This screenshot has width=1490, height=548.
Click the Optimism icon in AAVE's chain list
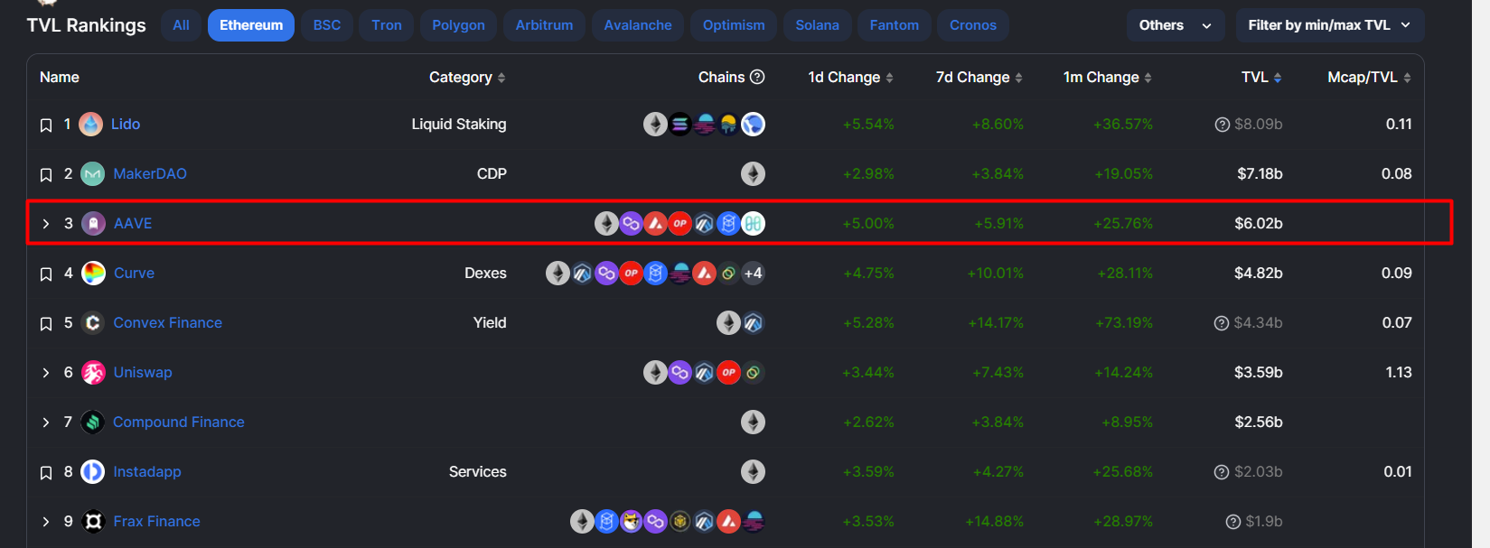tap(679, 223)
